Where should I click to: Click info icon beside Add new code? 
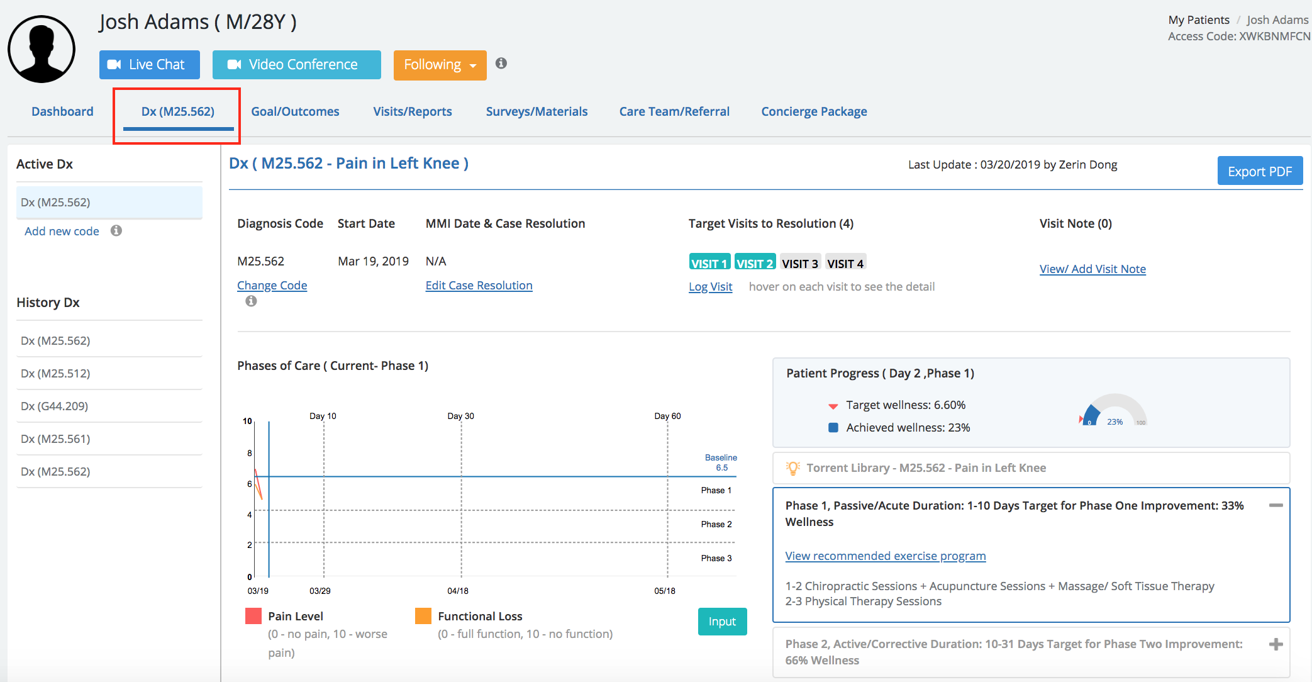coord(116,231)
